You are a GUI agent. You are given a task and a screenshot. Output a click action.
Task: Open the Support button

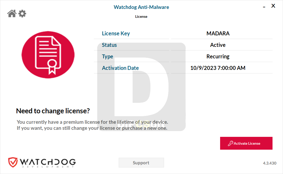(x=141, y=163)
